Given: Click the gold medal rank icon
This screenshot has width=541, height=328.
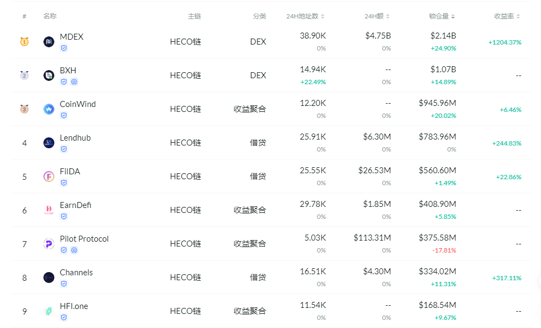Looking at the screenshot, I should tap(24, 41).
